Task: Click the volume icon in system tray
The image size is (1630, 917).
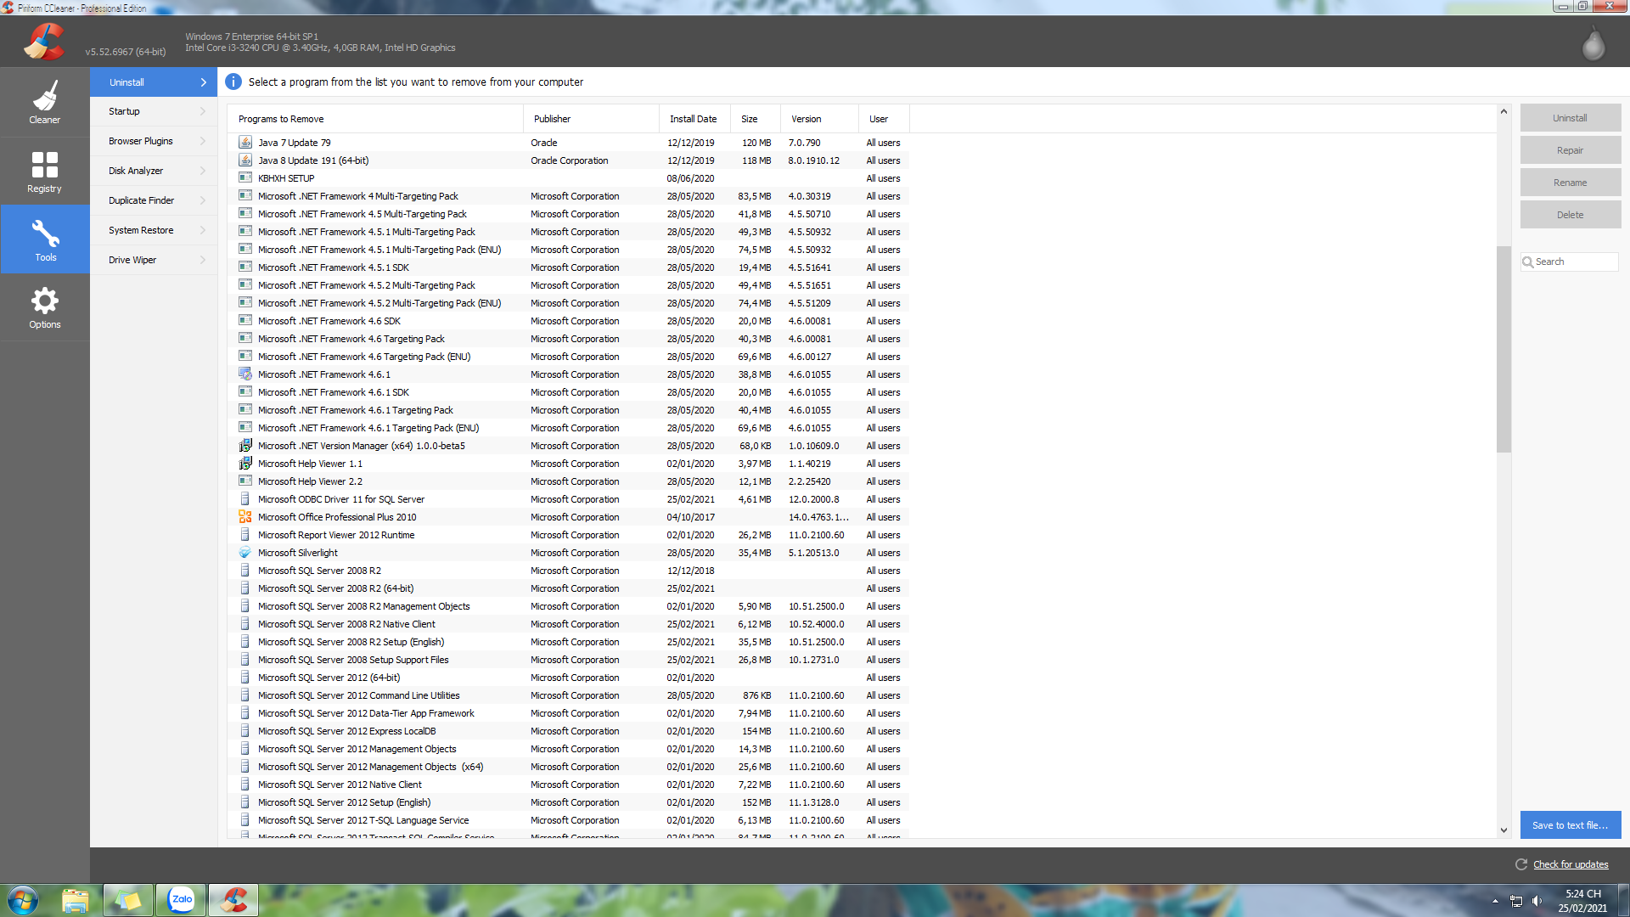Action: [x=1537, y=901]
